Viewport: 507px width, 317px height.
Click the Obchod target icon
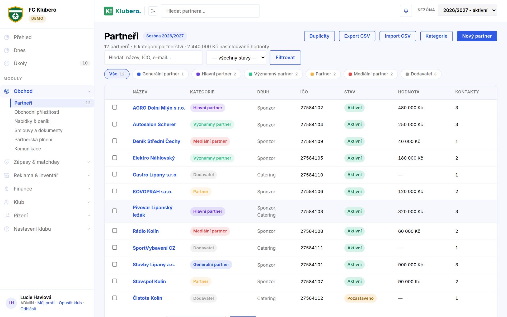[x=7, y=91]
